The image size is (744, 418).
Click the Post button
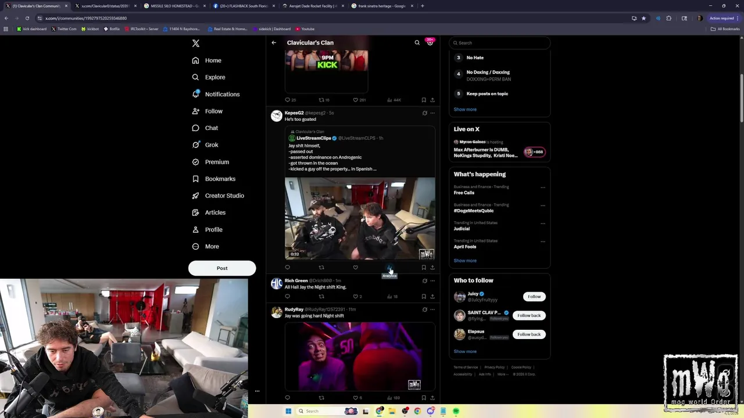tap(222, 268)
